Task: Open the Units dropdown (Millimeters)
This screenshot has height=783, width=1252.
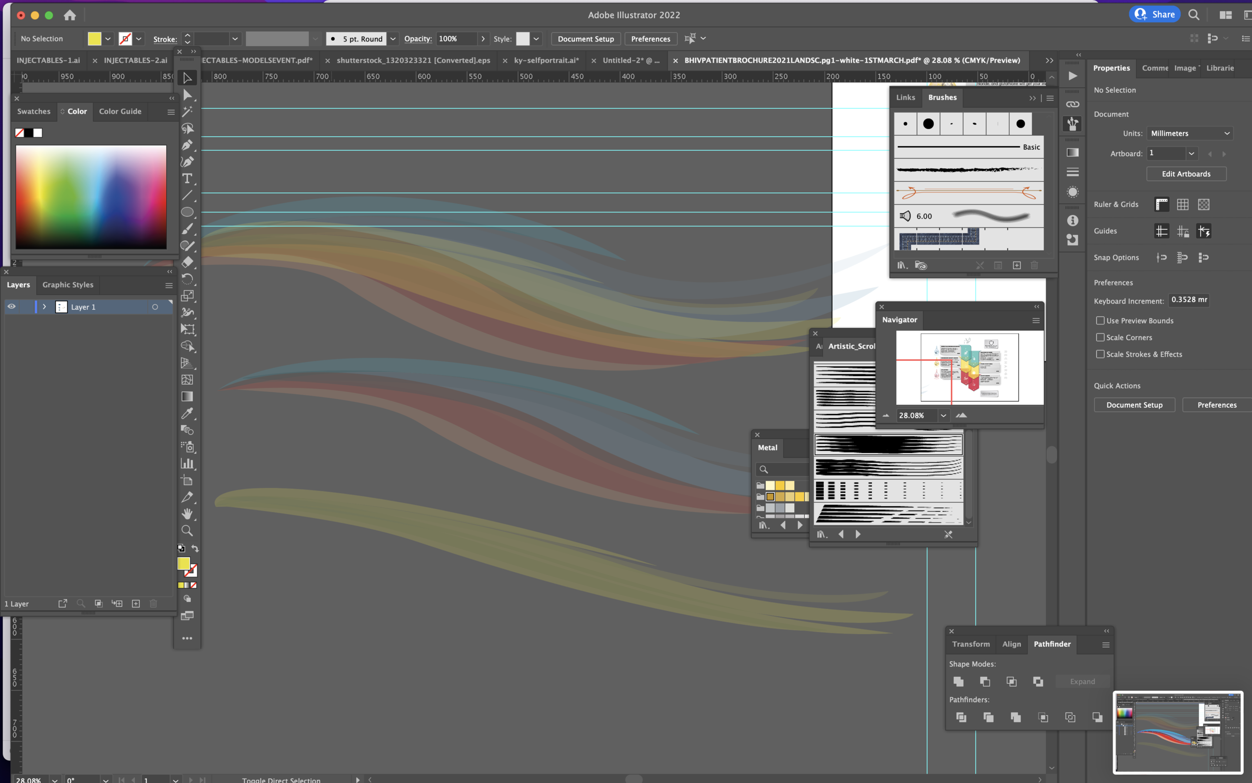Action: click(x=1189, y=133)
